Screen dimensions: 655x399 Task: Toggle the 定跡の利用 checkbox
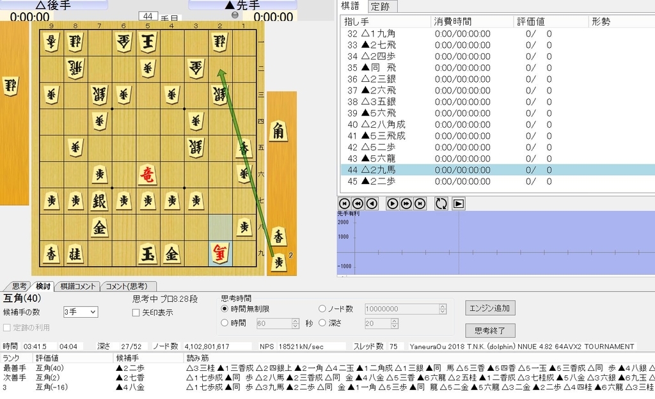point(6,327)
